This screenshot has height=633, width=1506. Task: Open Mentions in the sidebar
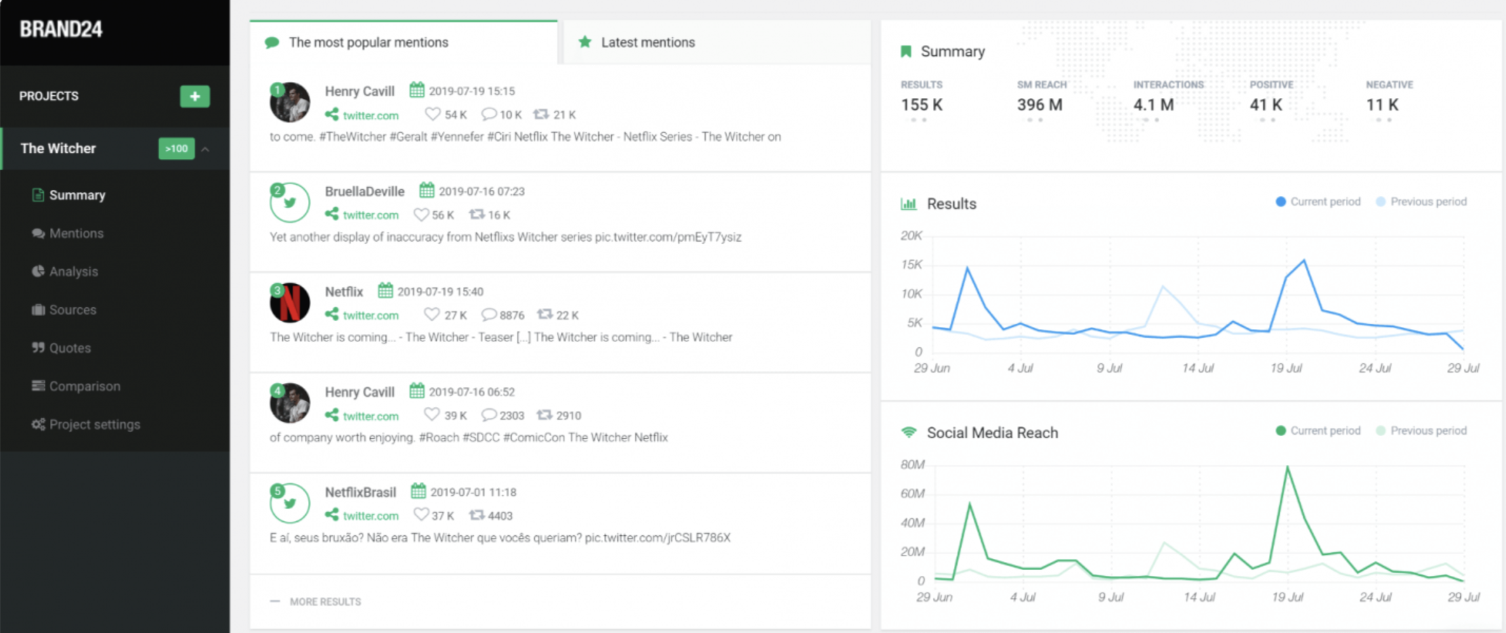pyautogui.click(x=76, y=233)
